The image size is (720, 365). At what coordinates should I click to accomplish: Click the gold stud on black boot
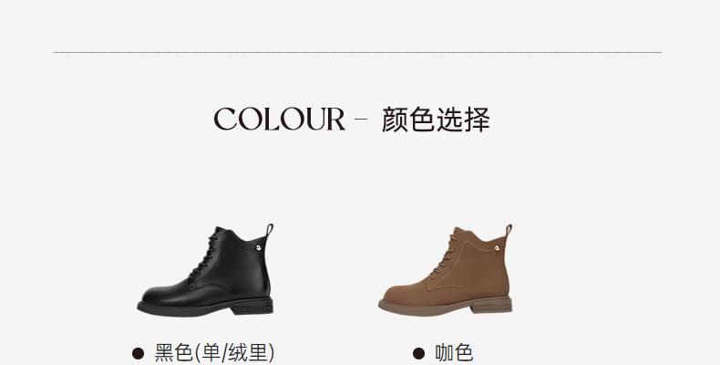point(259,248)
